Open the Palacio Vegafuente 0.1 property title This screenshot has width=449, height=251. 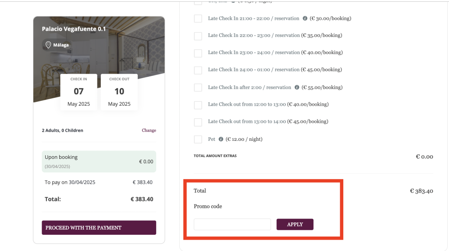tap(74, 29)
